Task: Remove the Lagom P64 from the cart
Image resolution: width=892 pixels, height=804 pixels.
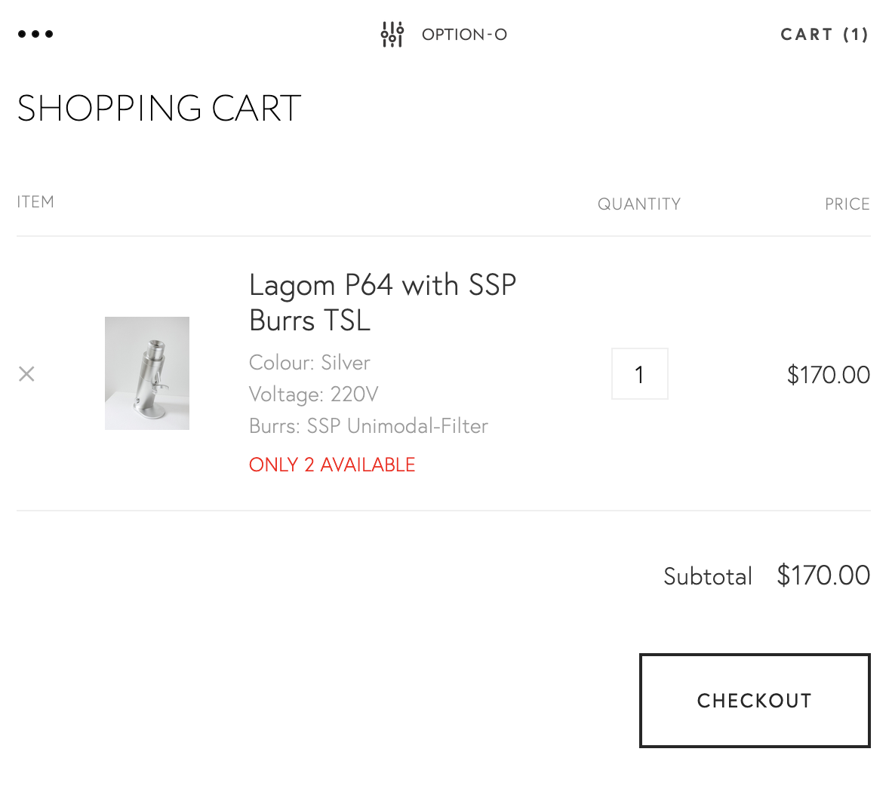Action: click(x=26, y=374)
